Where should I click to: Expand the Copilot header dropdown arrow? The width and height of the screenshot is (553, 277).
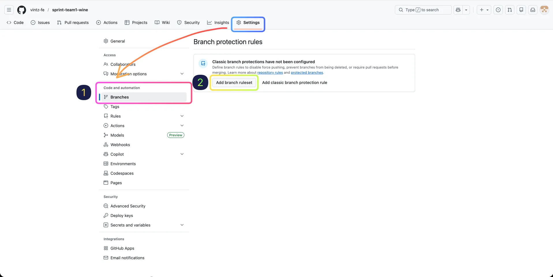click(x=466, y=10)
